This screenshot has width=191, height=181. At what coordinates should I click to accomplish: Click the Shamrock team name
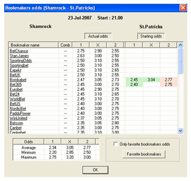[41, 26]
